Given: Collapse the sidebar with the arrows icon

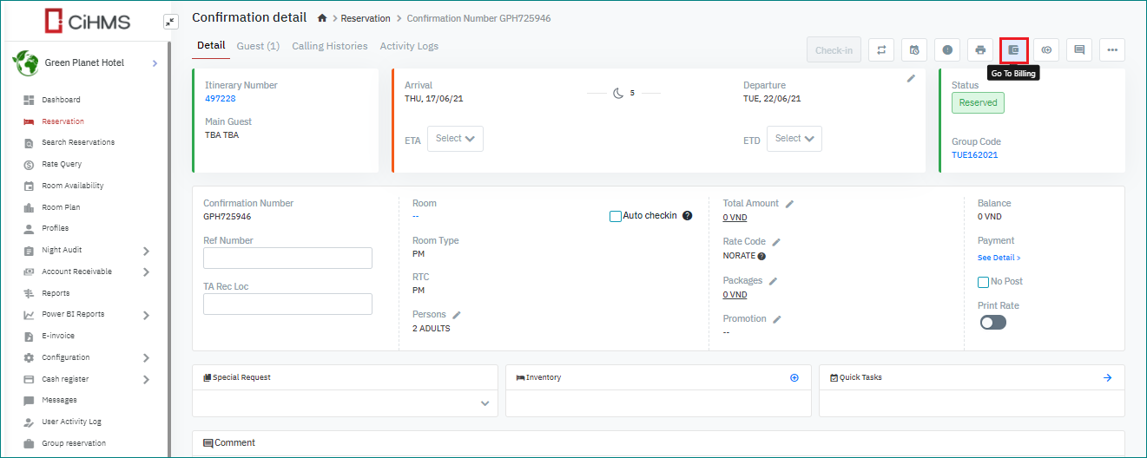Looking at the screenshot, I should tap(170, 22).
